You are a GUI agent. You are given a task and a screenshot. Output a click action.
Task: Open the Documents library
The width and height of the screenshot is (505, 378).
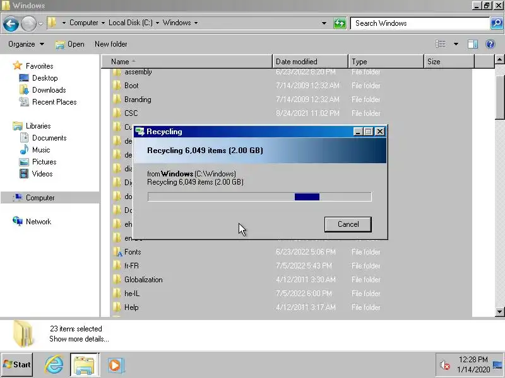[49, 138]
